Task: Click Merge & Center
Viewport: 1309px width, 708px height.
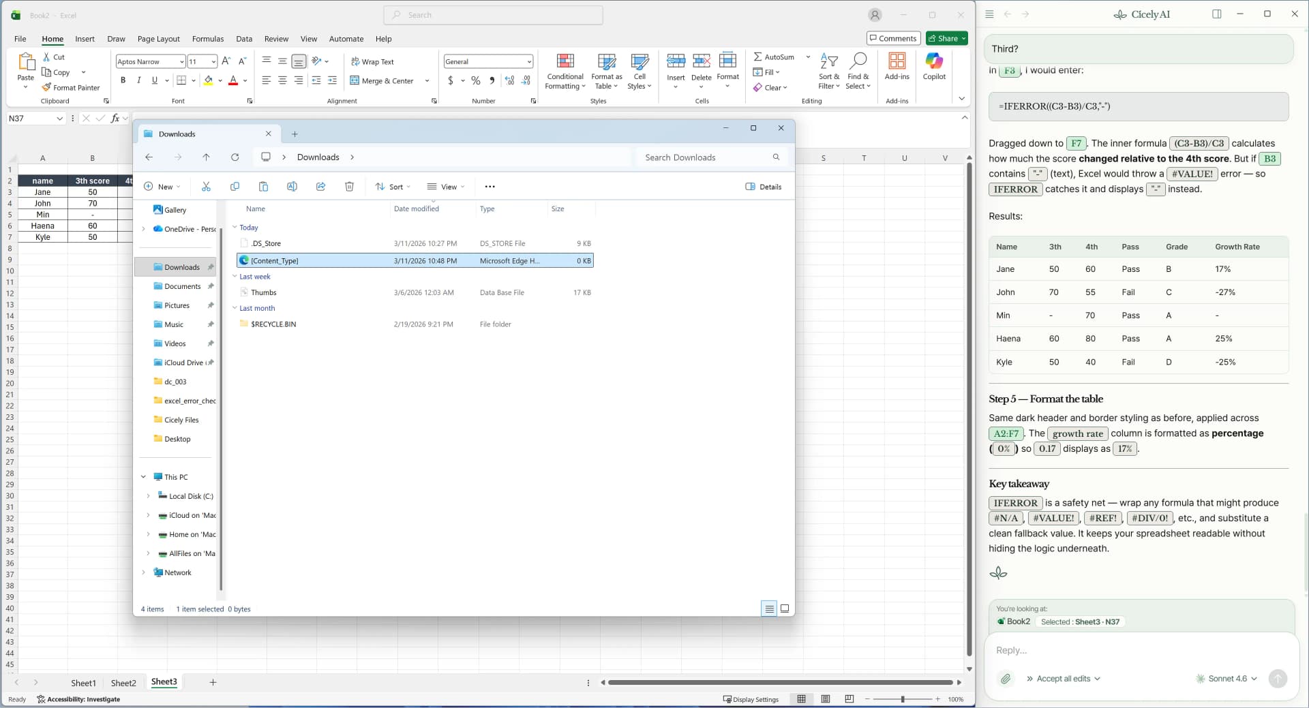Action: pos(384,80)
